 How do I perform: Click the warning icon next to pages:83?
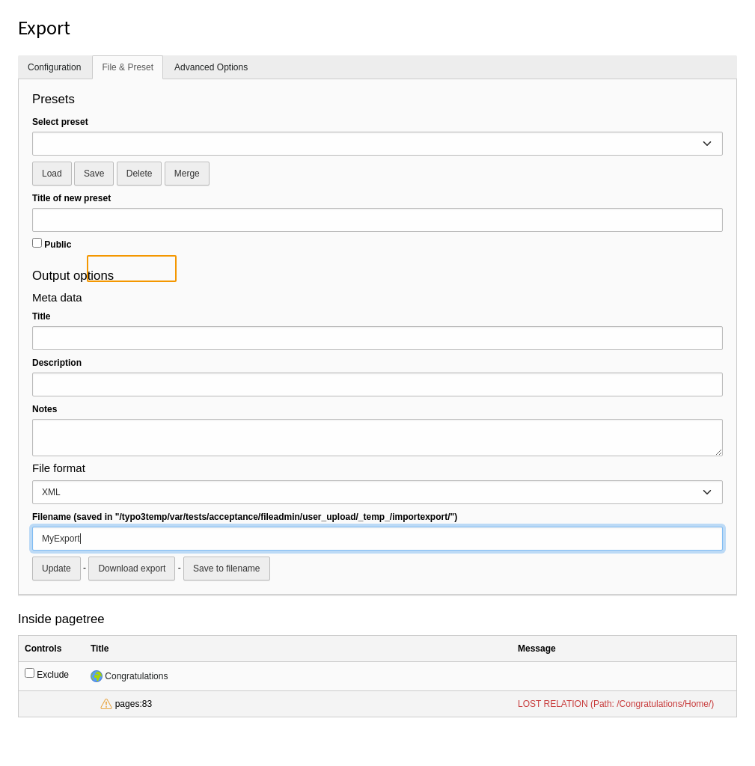[x=106, y=703]
